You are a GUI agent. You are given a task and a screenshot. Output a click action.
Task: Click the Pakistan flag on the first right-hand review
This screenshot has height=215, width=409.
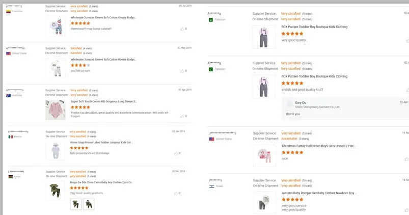(210, 19)
